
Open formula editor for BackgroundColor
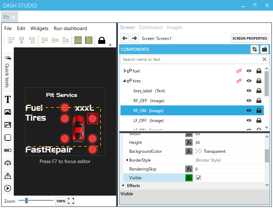[x=189, y=151]
